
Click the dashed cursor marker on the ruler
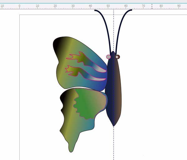152,6
